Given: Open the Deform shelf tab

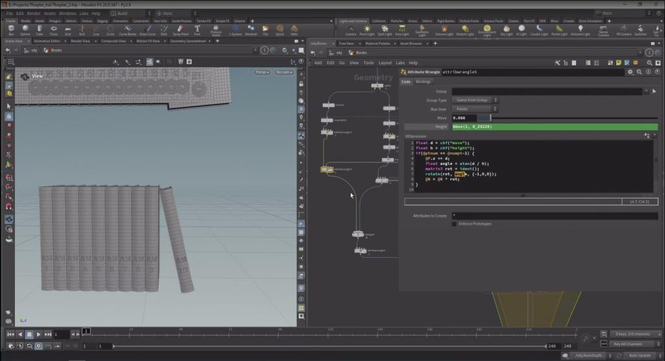Looking at the screenshot, I should [x=71, y=21].
